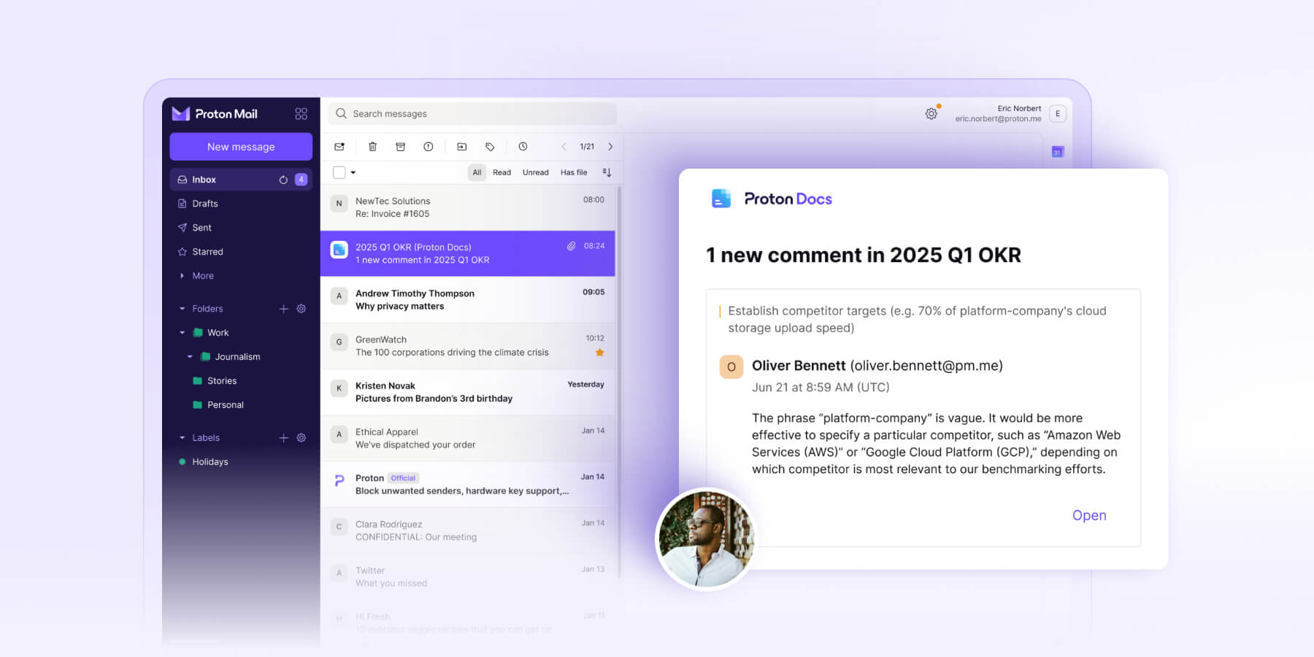Select all messages via the checkbox
Screen dimensions: 1314x657
tap(339, 172)
